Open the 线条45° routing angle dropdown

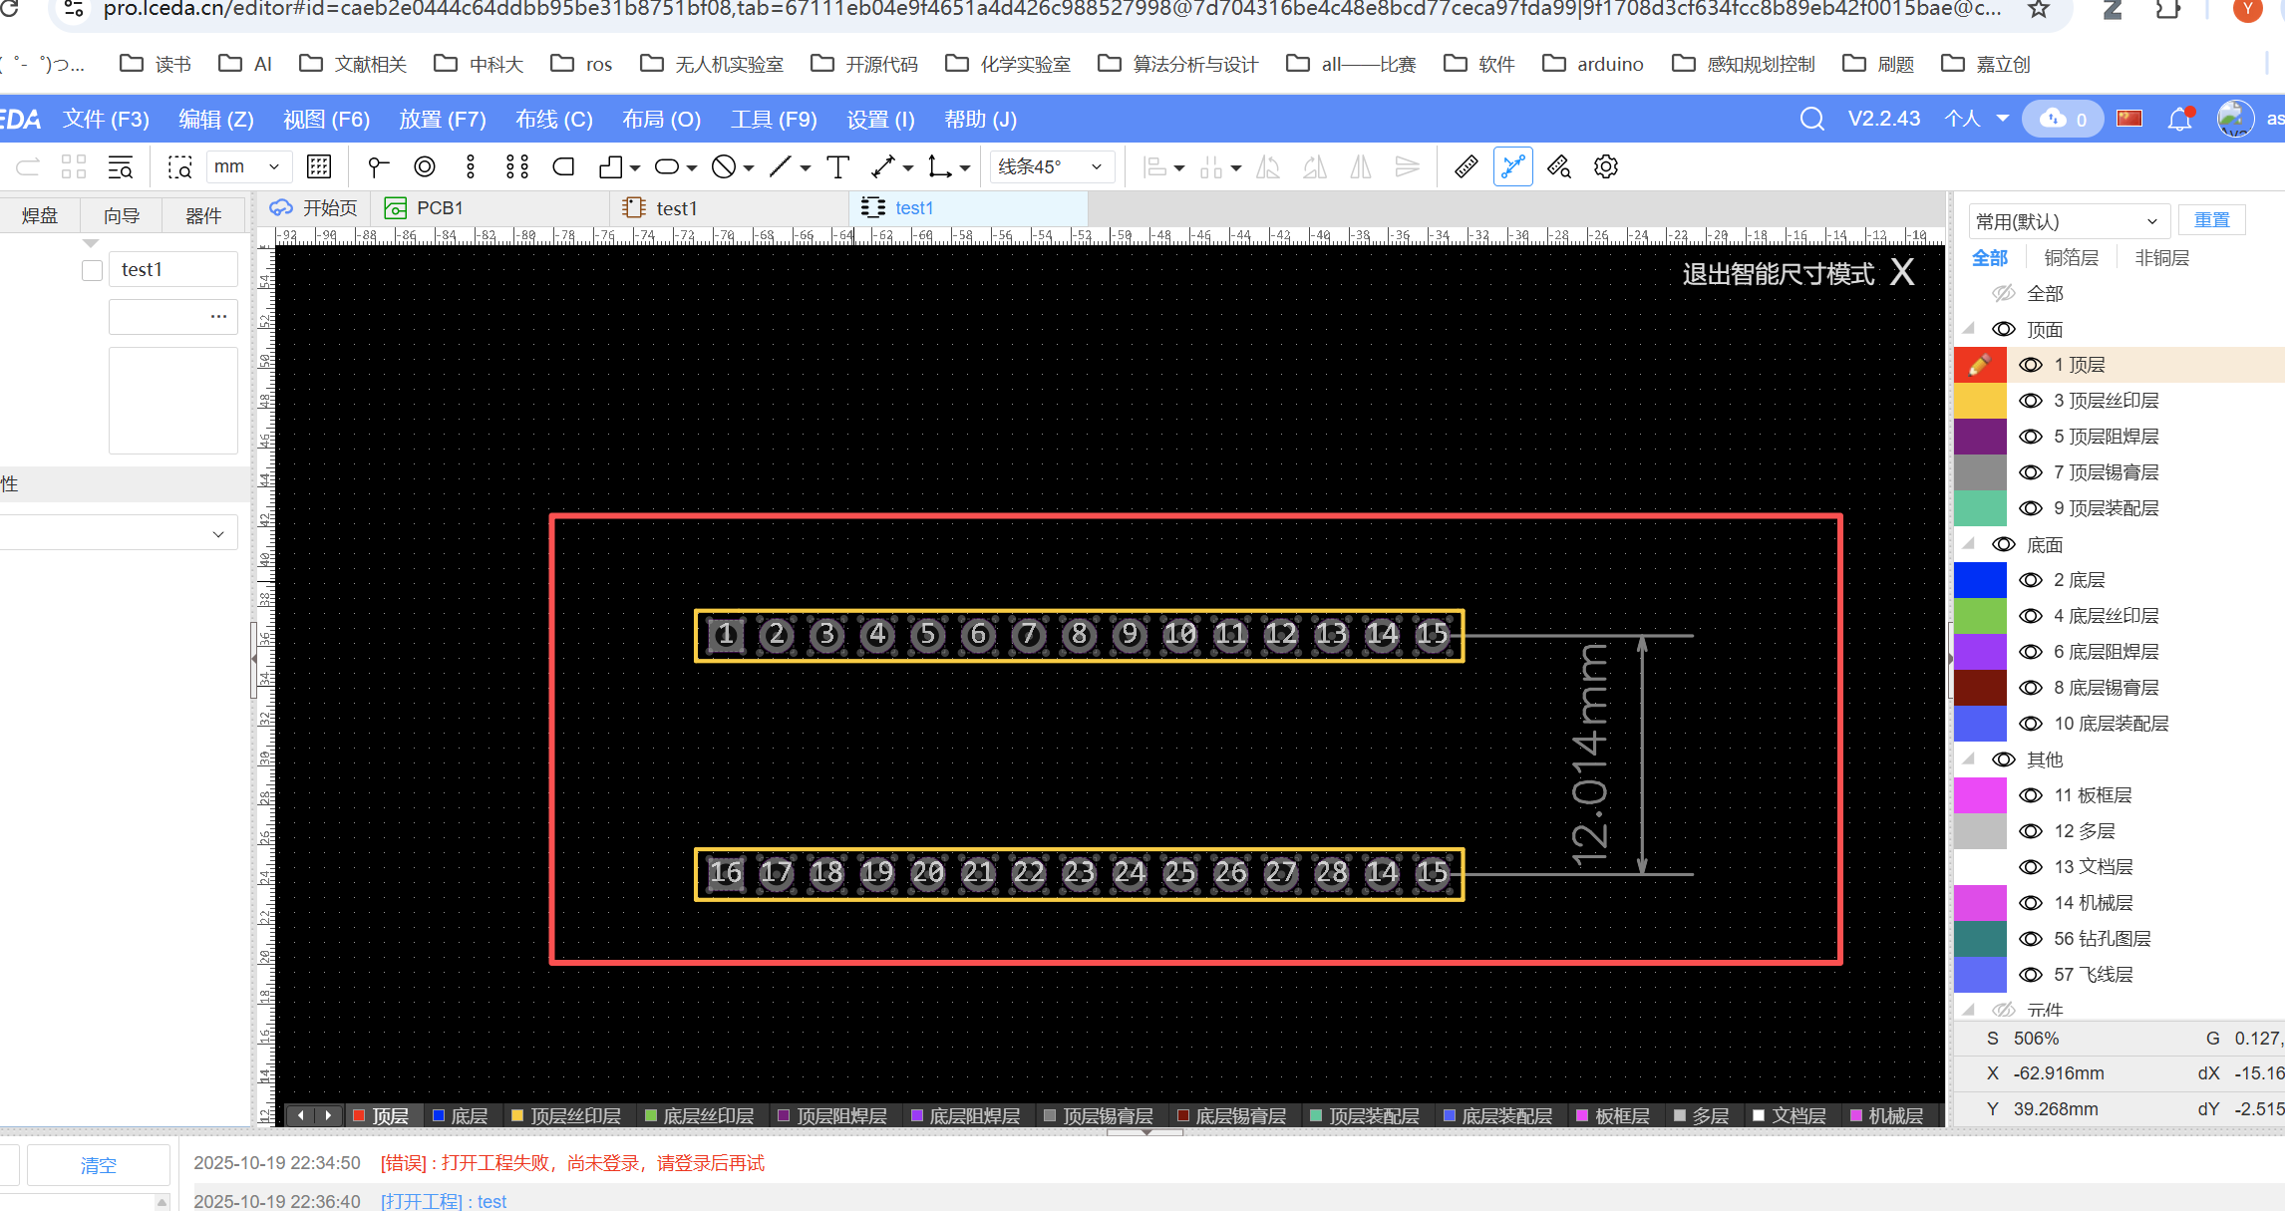[x=1051, y=167]
